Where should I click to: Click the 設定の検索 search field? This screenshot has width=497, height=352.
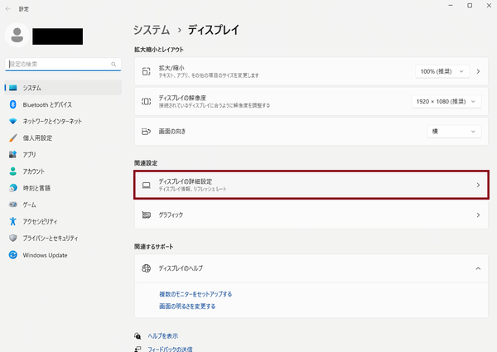[56, 64]
